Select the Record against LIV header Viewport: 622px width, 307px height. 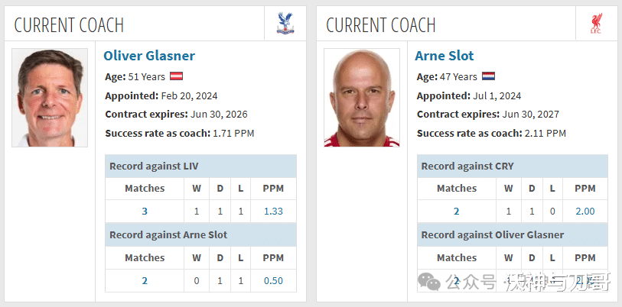(x=200, y=166)
